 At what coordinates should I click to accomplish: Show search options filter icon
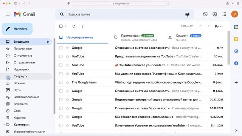tap(188, 14)
